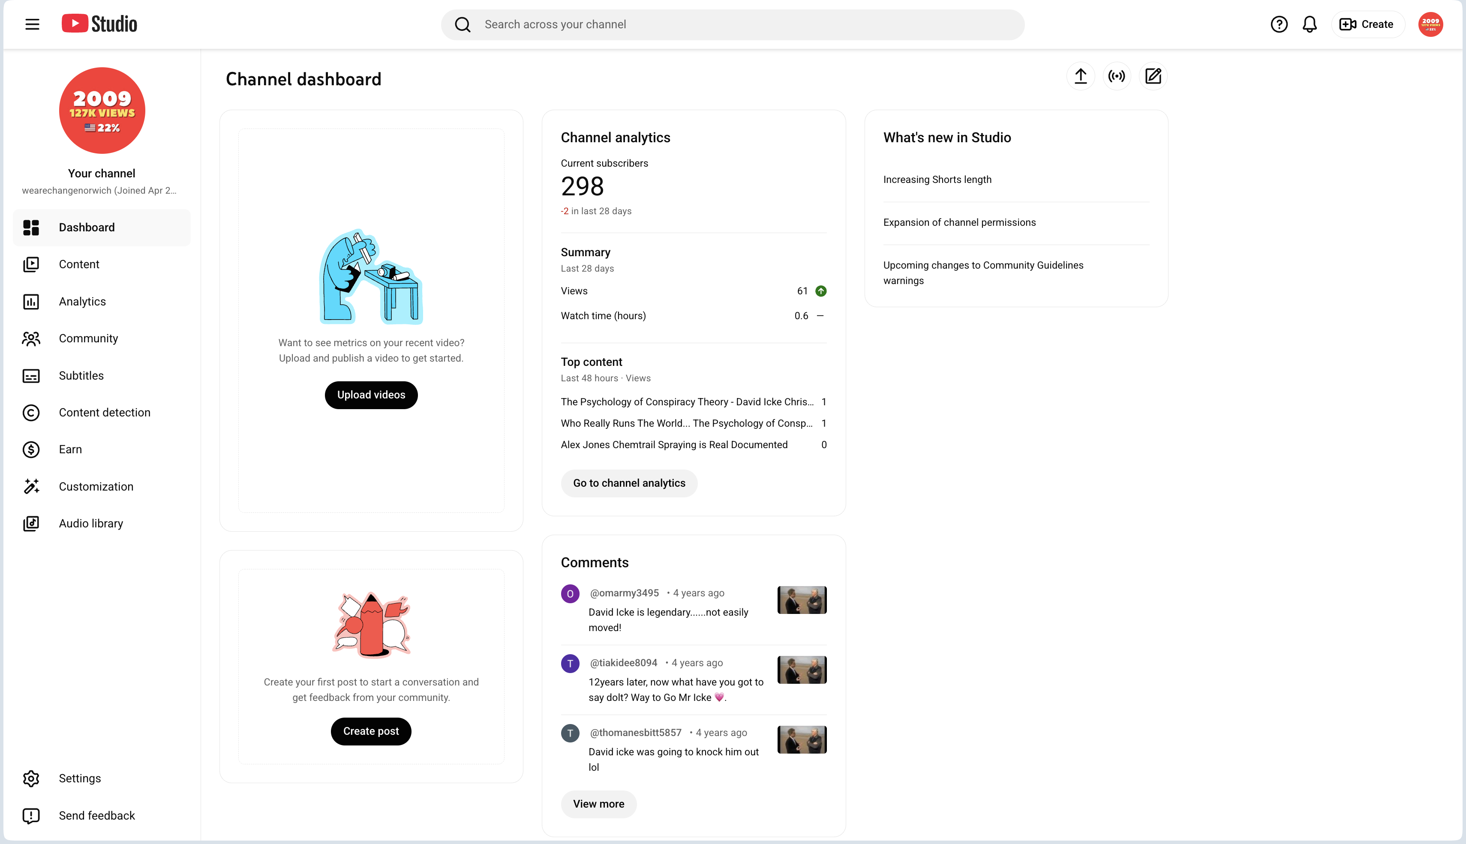
Task: Click the YouTube Studio logo
Action: pyautogui.click(x=99, y=24)
